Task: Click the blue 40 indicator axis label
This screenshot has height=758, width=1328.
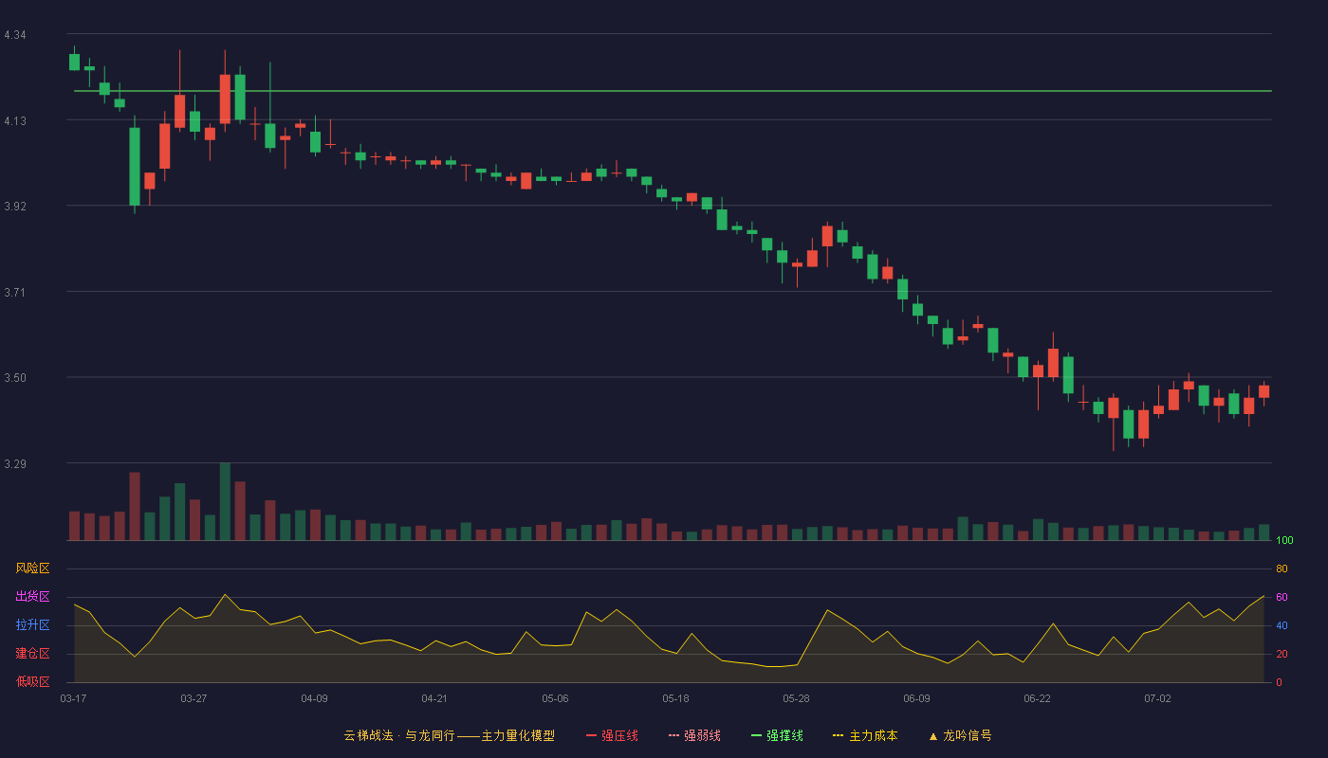Action: coord(1282,625)
